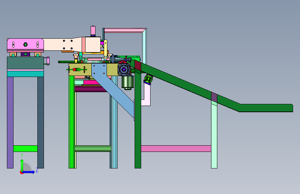Pick the green crossbar of the middle stand

click(93, 148)
